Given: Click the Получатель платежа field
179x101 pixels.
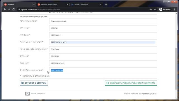Looking at the screenshot, I should [103, 21].
